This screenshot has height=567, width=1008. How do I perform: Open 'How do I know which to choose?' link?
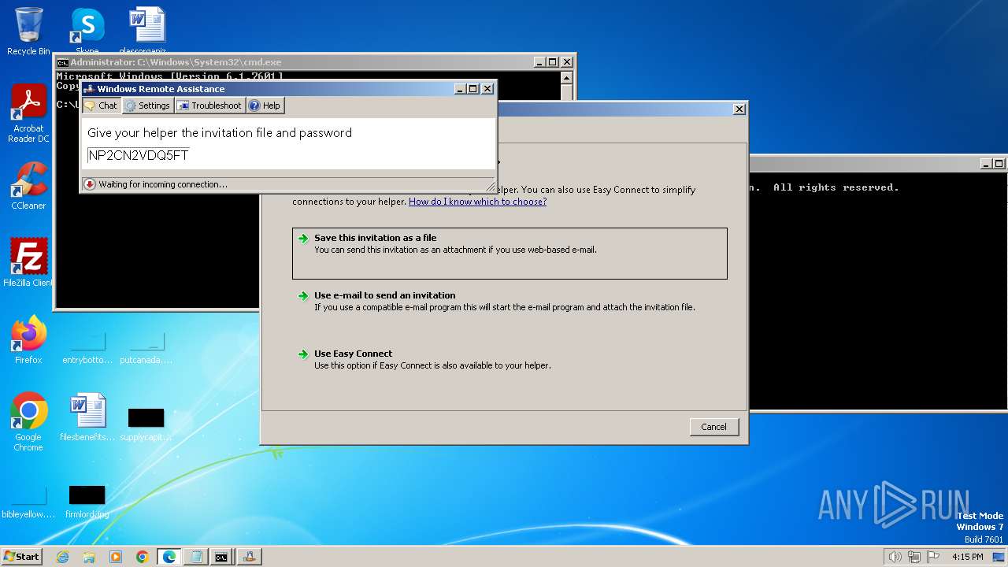click(477, 202)
